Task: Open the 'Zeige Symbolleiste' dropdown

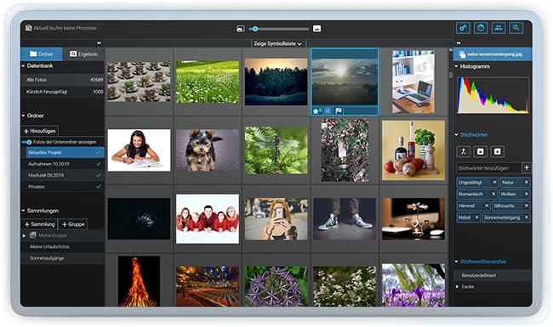Action: (278, 43)
